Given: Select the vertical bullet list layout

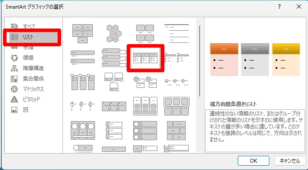Looking at the screenshot, I should pyautogui.click(x=83, y=58).
